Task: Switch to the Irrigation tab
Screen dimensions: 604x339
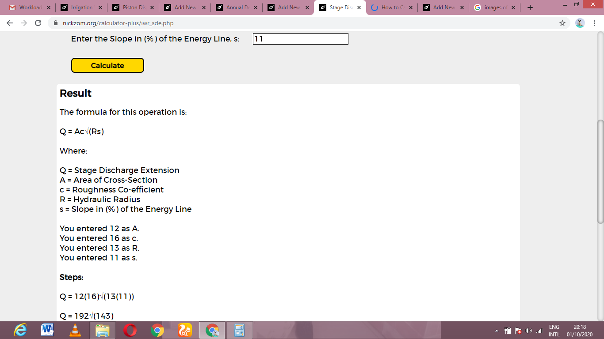Action: (x=82, y=8)
